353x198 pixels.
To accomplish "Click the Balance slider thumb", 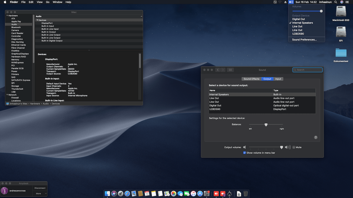I will pos(266,125).
